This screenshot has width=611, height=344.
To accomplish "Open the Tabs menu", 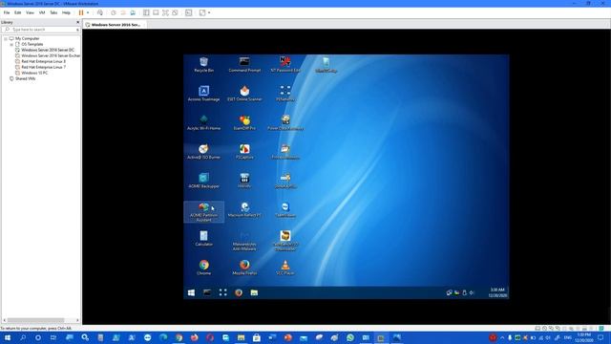I will tap(53, 12).
